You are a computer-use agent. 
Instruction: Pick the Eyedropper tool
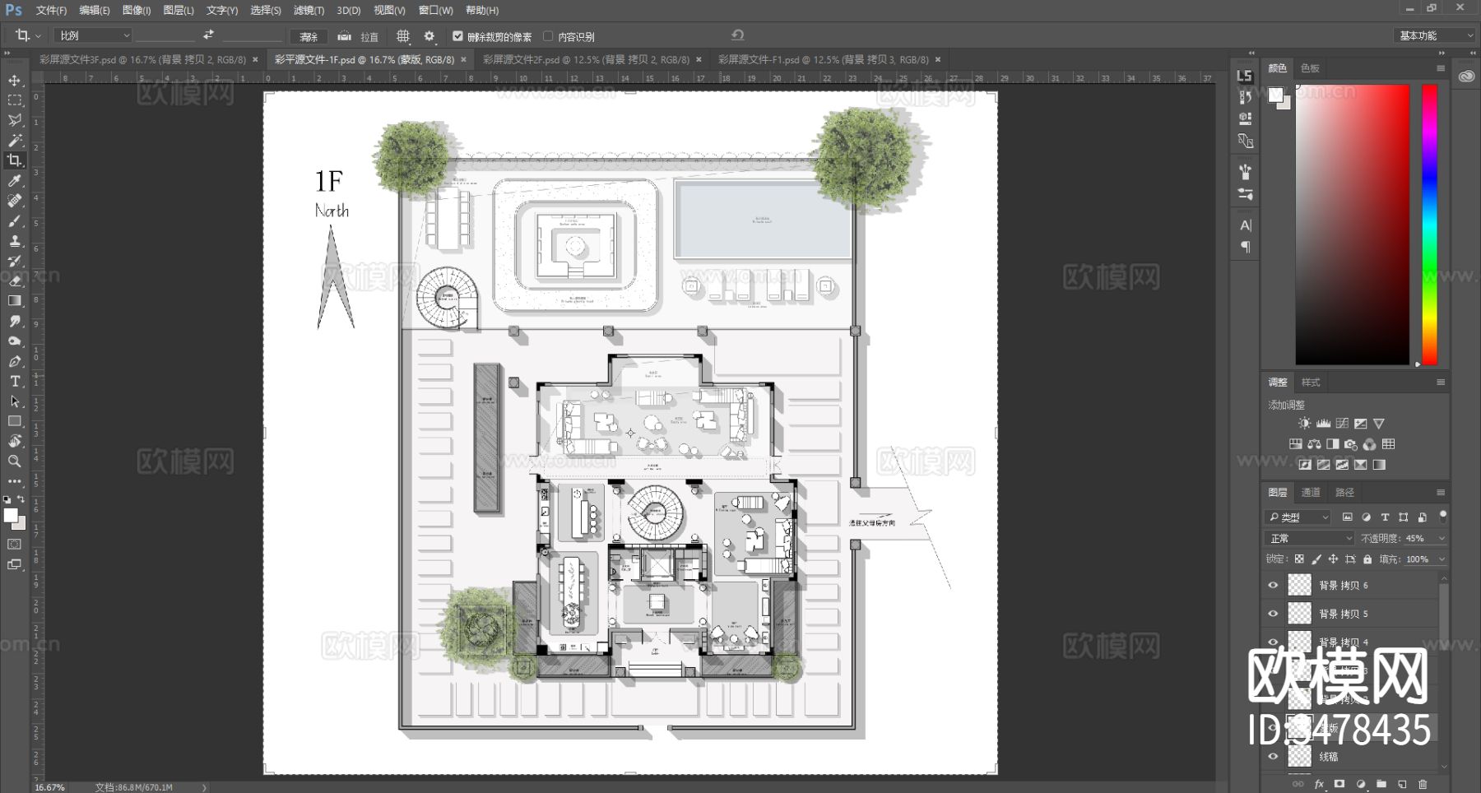15,181
